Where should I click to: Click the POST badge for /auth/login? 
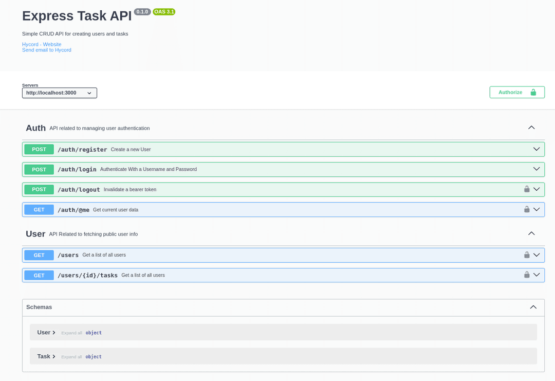[39, 169]
